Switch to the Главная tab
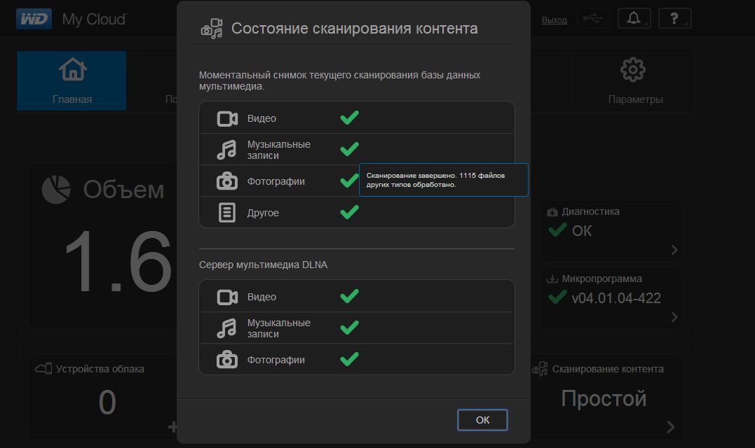The image size is (755, 448). (x=71, y=80)
